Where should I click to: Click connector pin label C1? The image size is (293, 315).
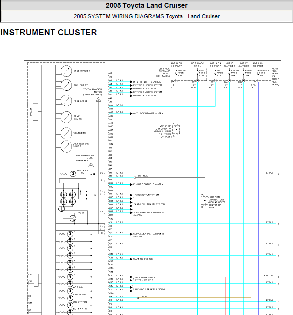click(111, 222)
